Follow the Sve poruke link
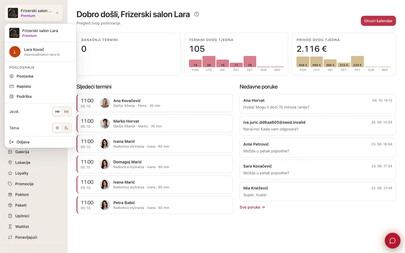This screenshot has height=253, width=405. [252, 207]
